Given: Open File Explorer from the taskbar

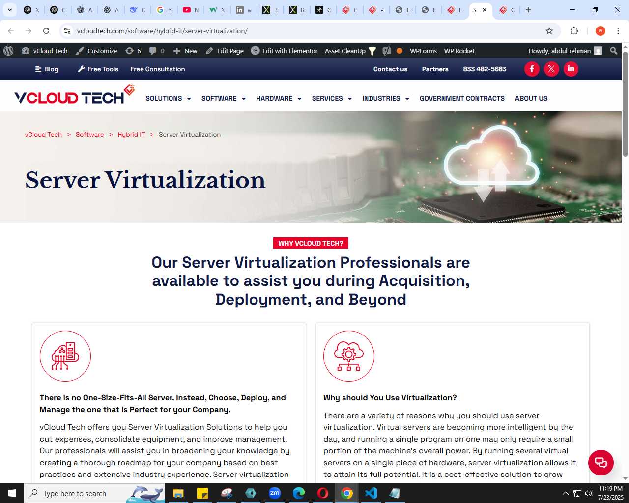Looking at the screenshot, I should (x=178, y=493).
